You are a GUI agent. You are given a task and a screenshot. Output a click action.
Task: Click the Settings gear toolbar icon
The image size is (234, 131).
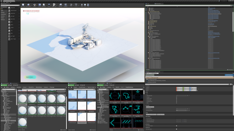49,5
